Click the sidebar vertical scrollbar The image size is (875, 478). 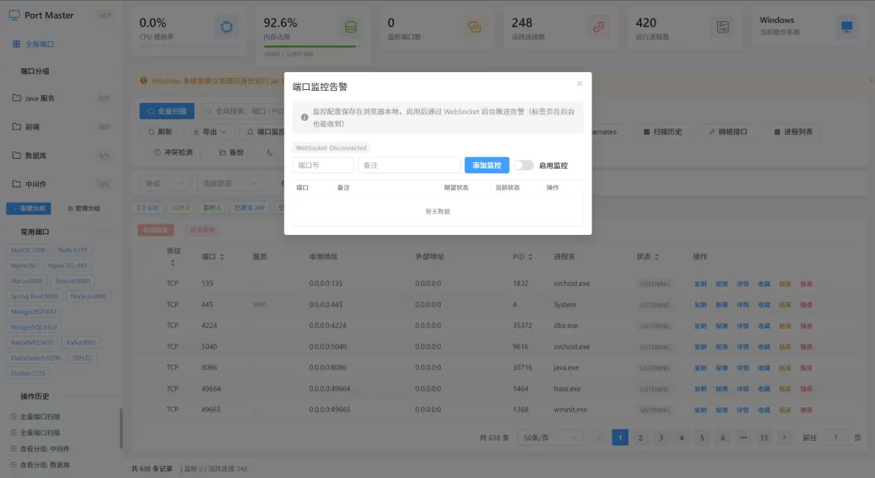tap(121, 429)
